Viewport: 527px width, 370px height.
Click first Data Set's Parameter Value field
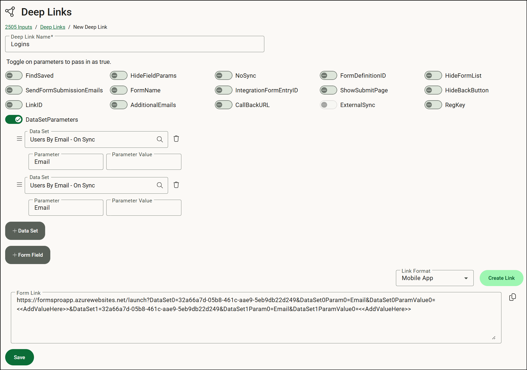[x=144, y=162]
